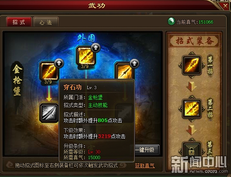The image size is (231, 177).
Task: Click the second move equipped skill slot
Action: click(192, 109)
